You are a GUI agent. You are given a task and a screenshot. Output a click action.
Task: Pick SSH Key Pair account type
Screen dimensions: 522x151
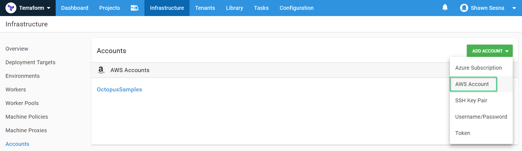(x=471, y=100)
